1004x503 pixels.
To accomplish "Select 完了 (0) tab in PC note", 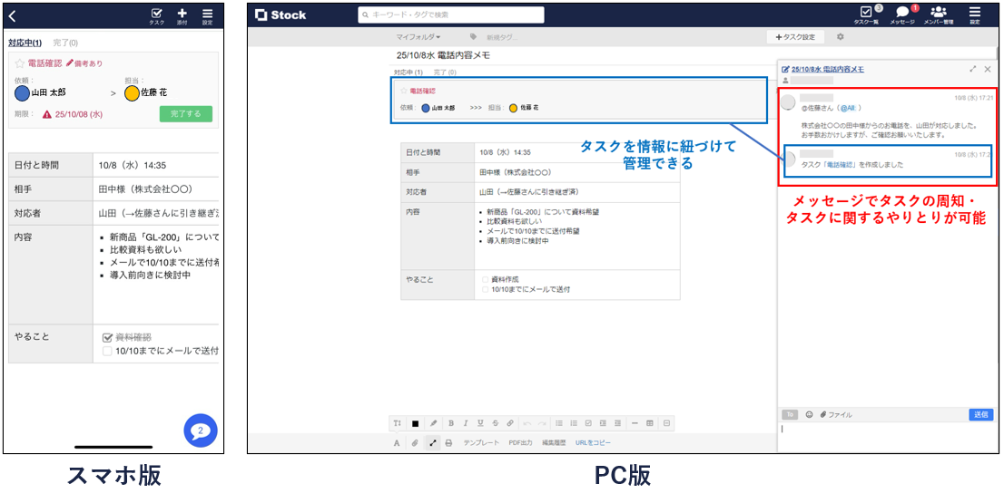I will (x=445, y=73).
